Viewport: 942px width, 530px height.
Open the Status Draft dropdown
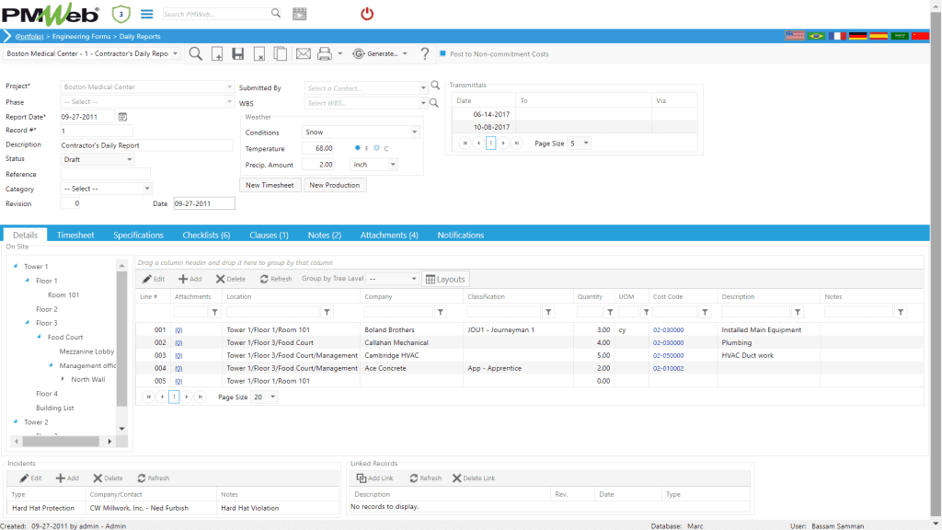tap(129, 159)
